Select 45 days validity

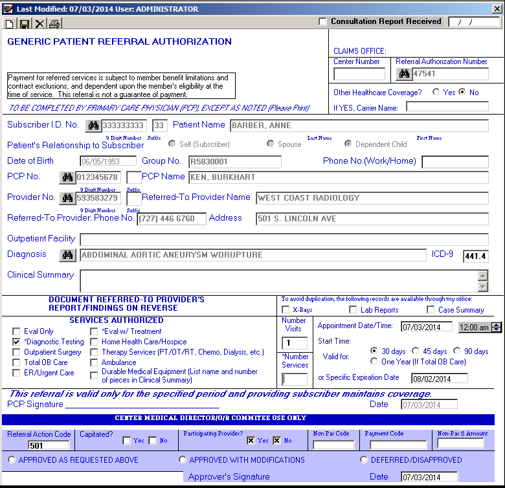(416, 351)
